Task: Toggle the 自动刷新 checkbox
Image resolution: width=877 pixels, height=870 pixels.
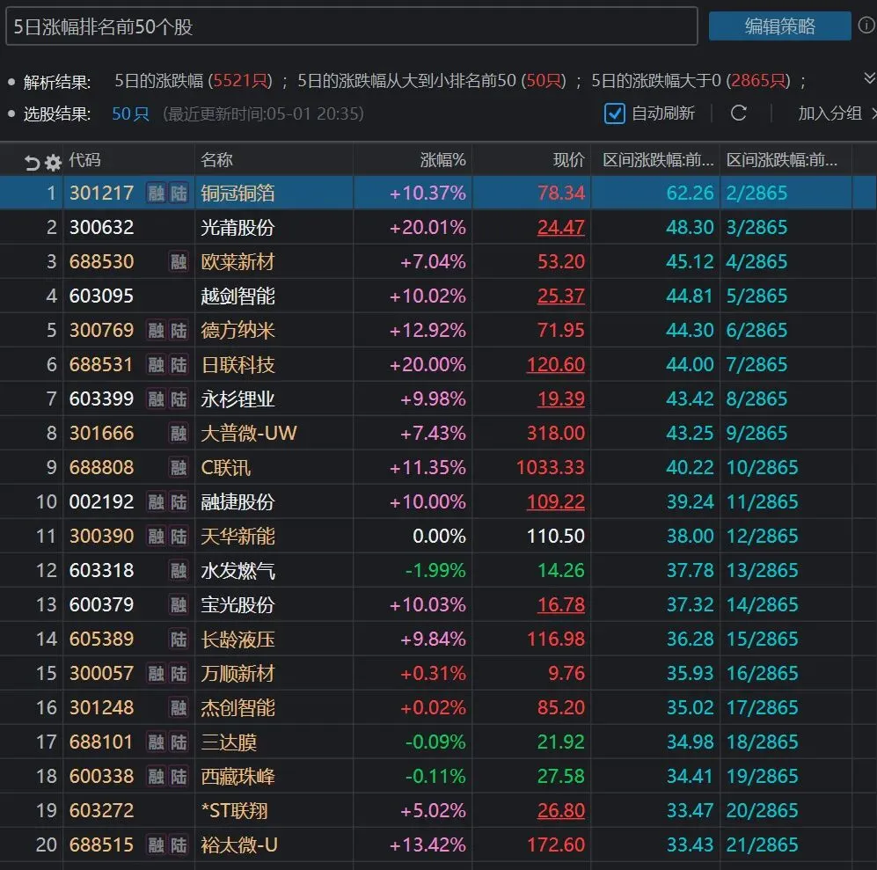Action: (x=614, y=113)
